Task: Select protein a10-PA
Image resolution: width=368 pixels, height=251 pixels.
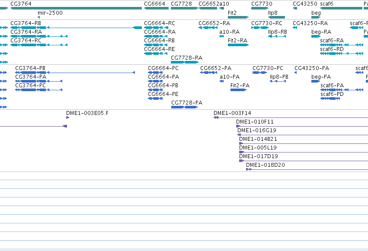Action: [x=221, y=81]
